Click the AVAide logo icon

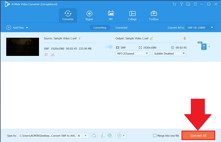pos(7,4)
